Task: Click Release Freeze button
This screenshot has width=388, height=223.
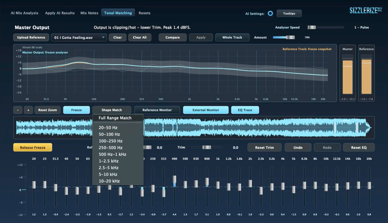Action: [33, 147]
